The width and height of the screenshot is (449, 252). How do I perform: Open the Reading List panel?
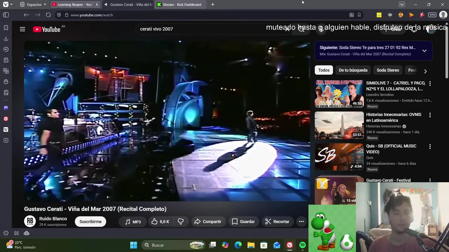6,93
